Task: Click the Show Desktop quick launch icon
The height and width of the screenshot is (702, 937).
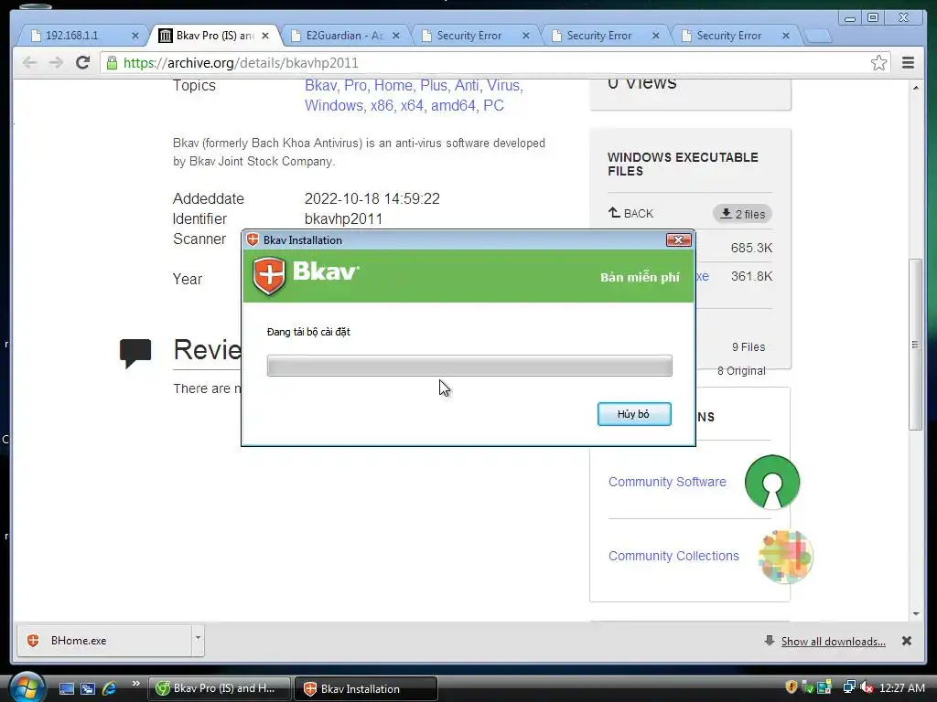Action: [66, 688]
